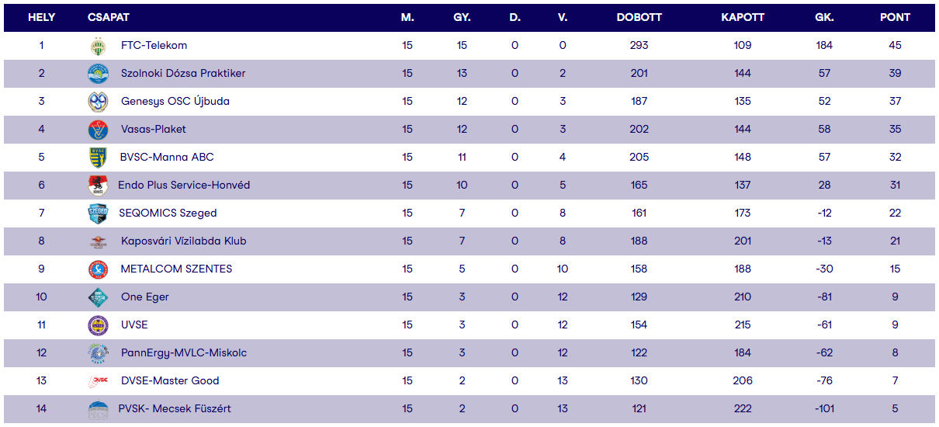Image resolution: width=939 pixels, height=427 pixels.
Task: Open PVSK- Mecsek Füszért team link
Action: click(175, 409)
